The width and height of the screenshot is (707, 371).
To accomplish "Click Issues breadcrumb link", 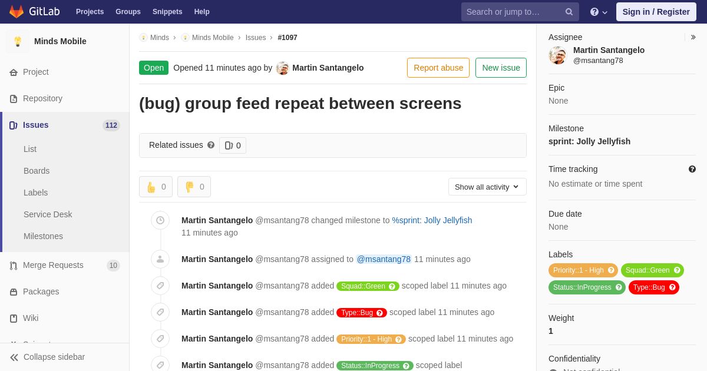I will click(256, 38).
